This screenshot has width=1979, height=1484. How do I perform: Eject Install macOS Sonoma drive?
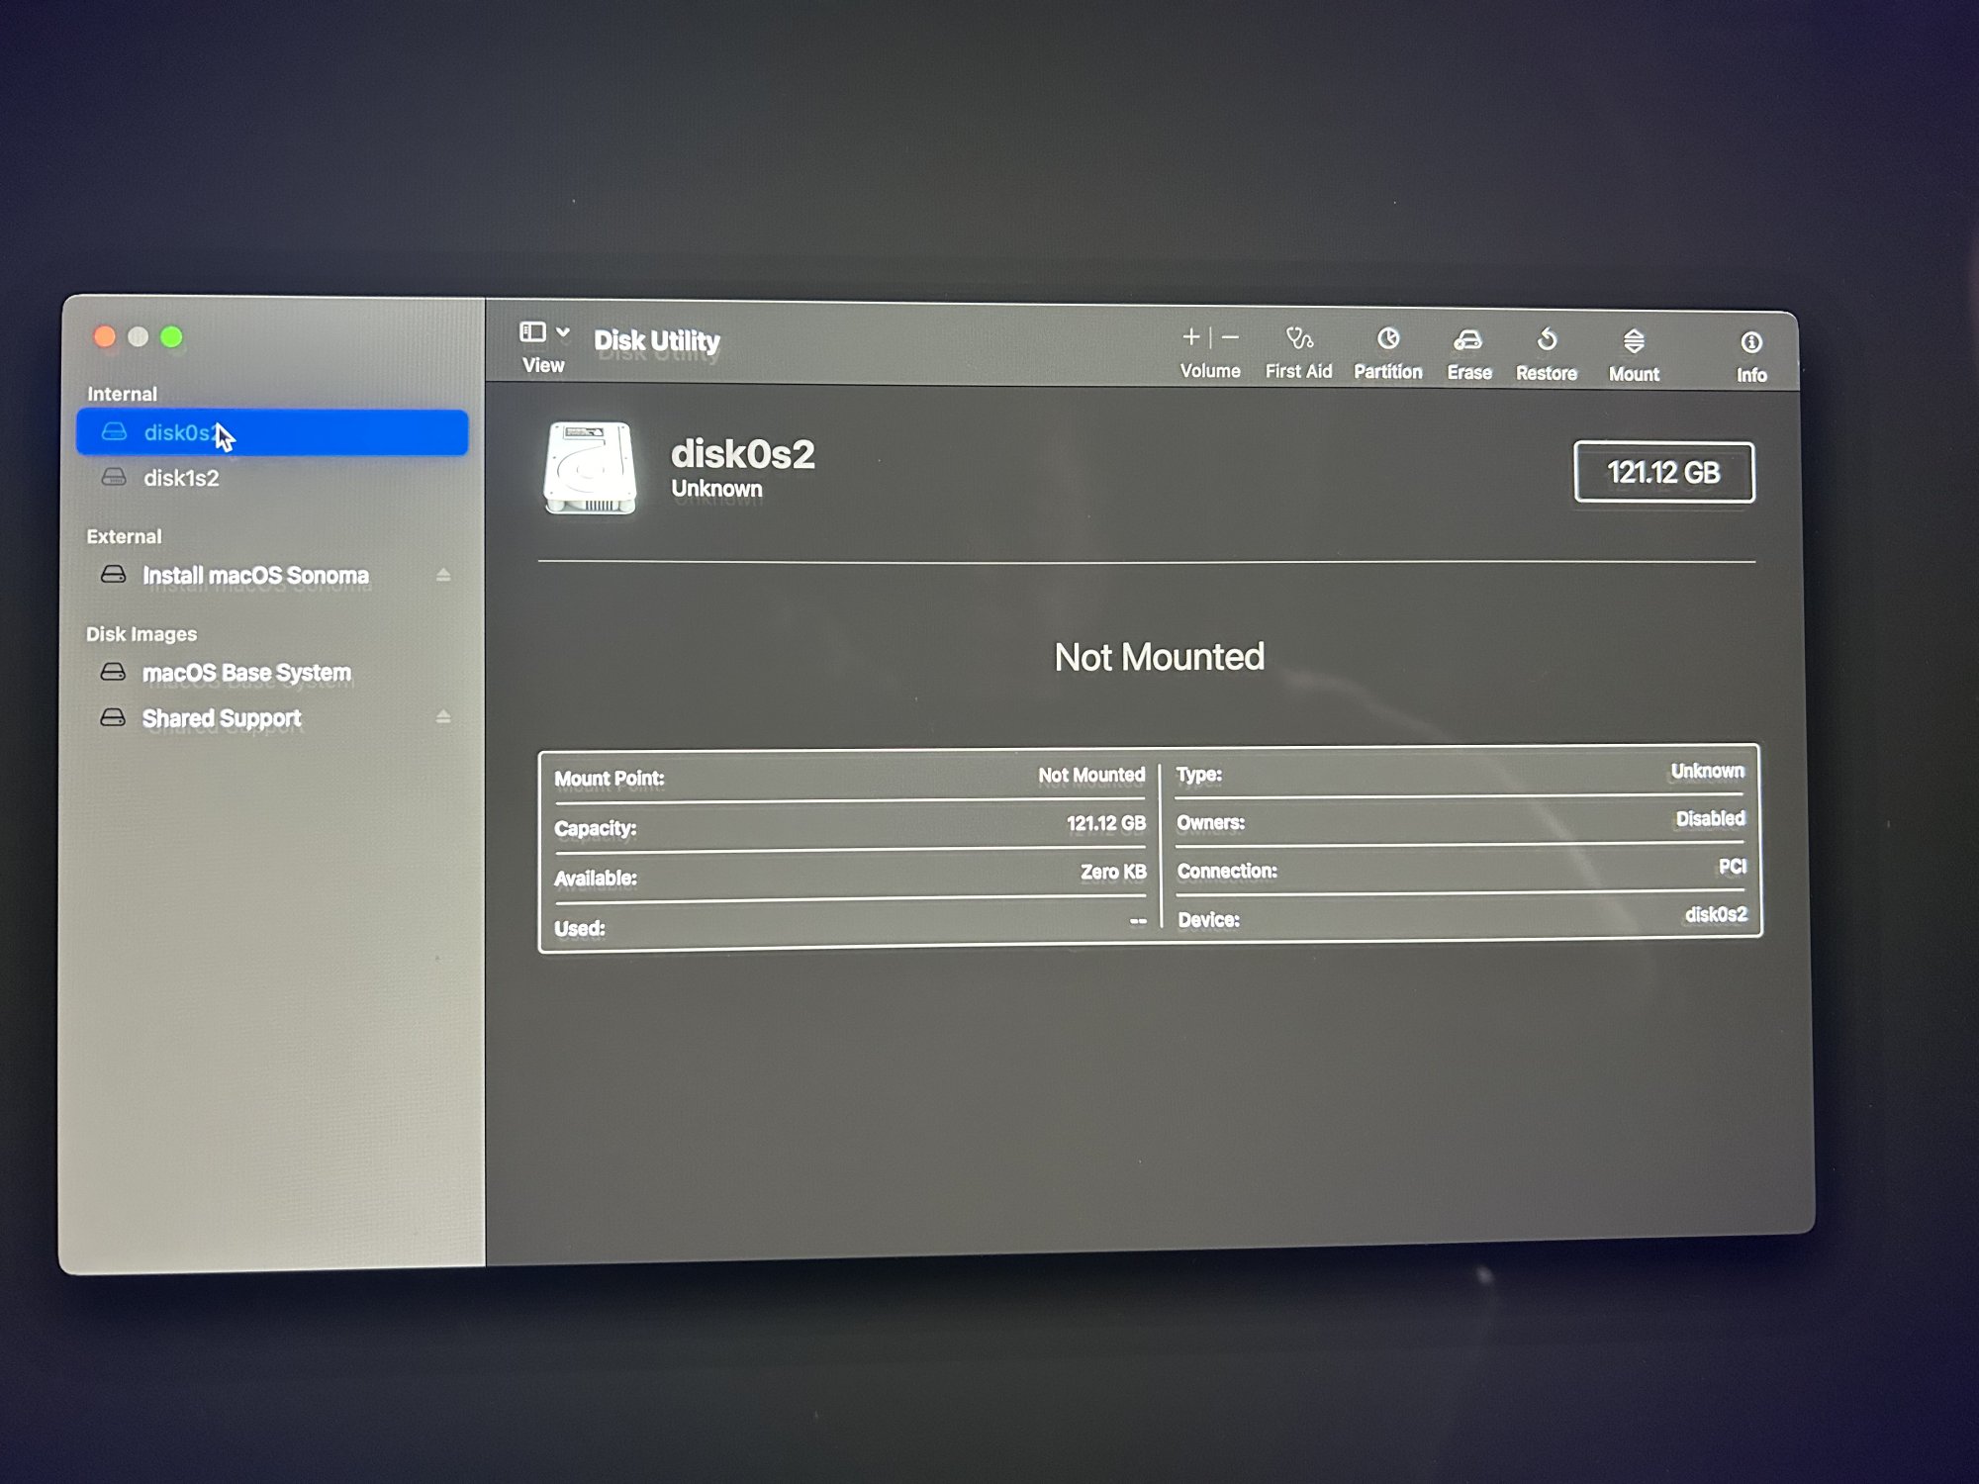click(x=443, y=575)
